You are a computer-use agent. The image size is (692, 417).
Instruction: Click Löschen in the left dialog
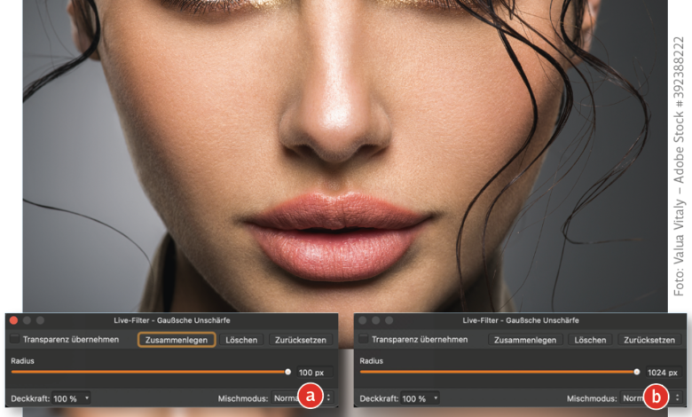click(241, 340)
